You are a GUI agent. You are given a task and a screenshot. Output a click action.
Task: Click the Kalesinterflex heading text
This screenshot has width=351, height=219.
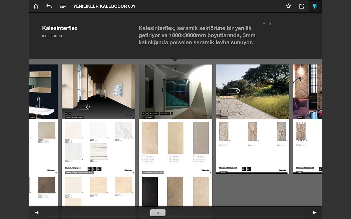tap(60, 28)
